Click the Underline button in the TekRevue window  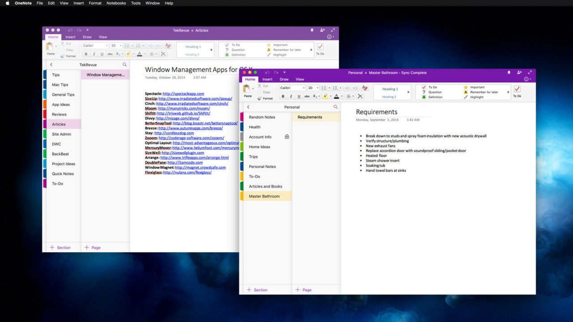point(102,54)
